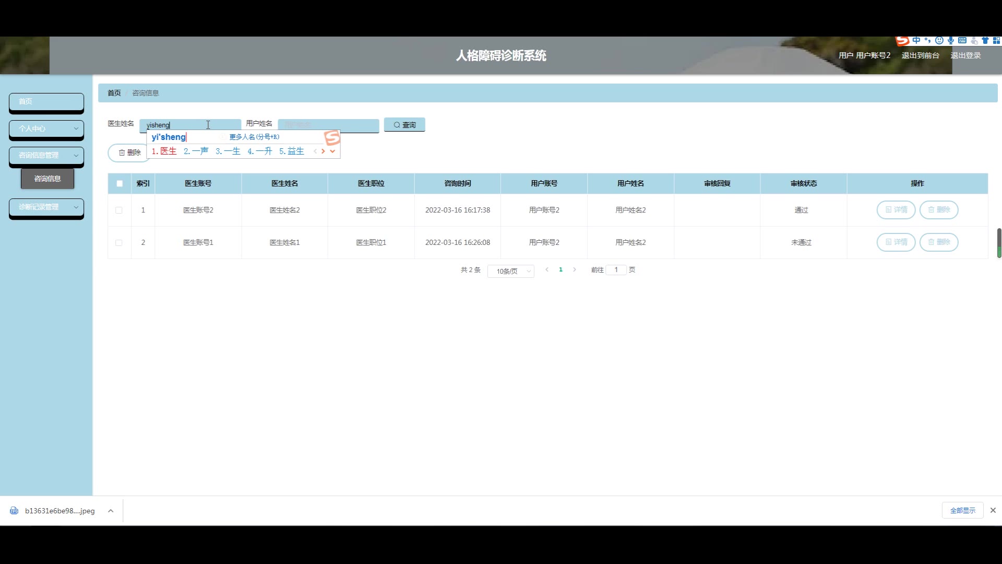Open the Sogou toolbox grid icon

pyautogui.click(x=996, y=40)
